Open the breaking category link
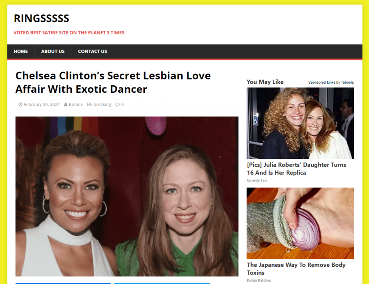Screen dimensions: 369x284 (102, 104)
